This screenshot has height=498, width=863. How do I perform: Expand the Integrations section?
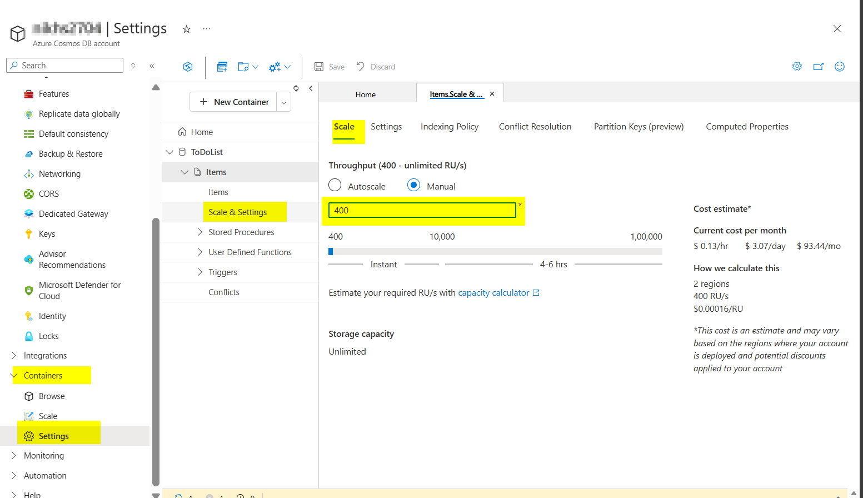click(14, 356)
